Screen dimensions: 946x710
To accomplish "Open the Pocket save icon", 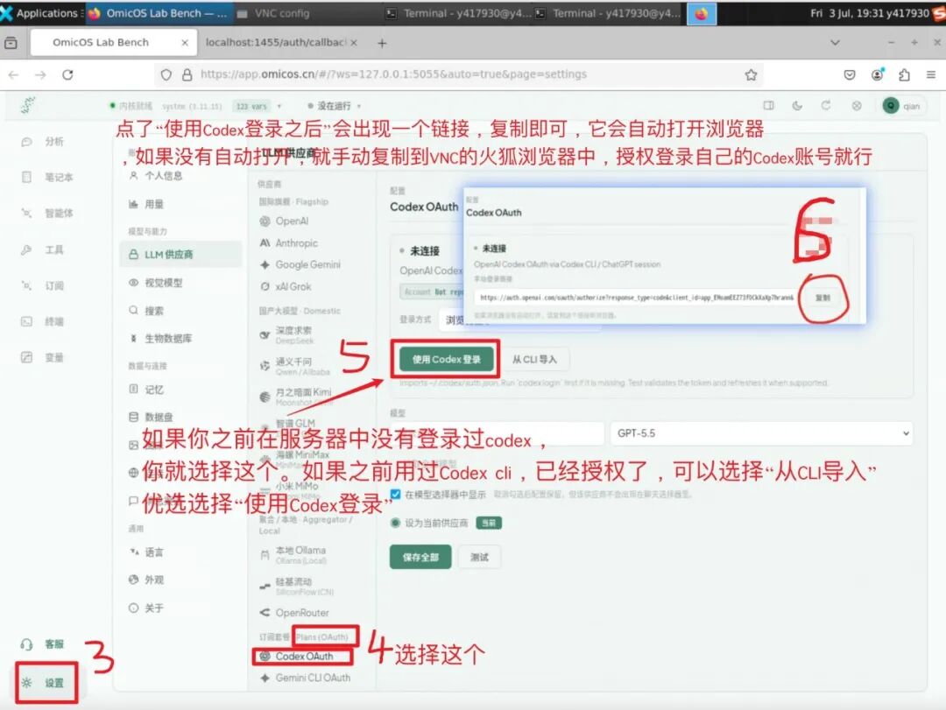I will tap(850, 74).
